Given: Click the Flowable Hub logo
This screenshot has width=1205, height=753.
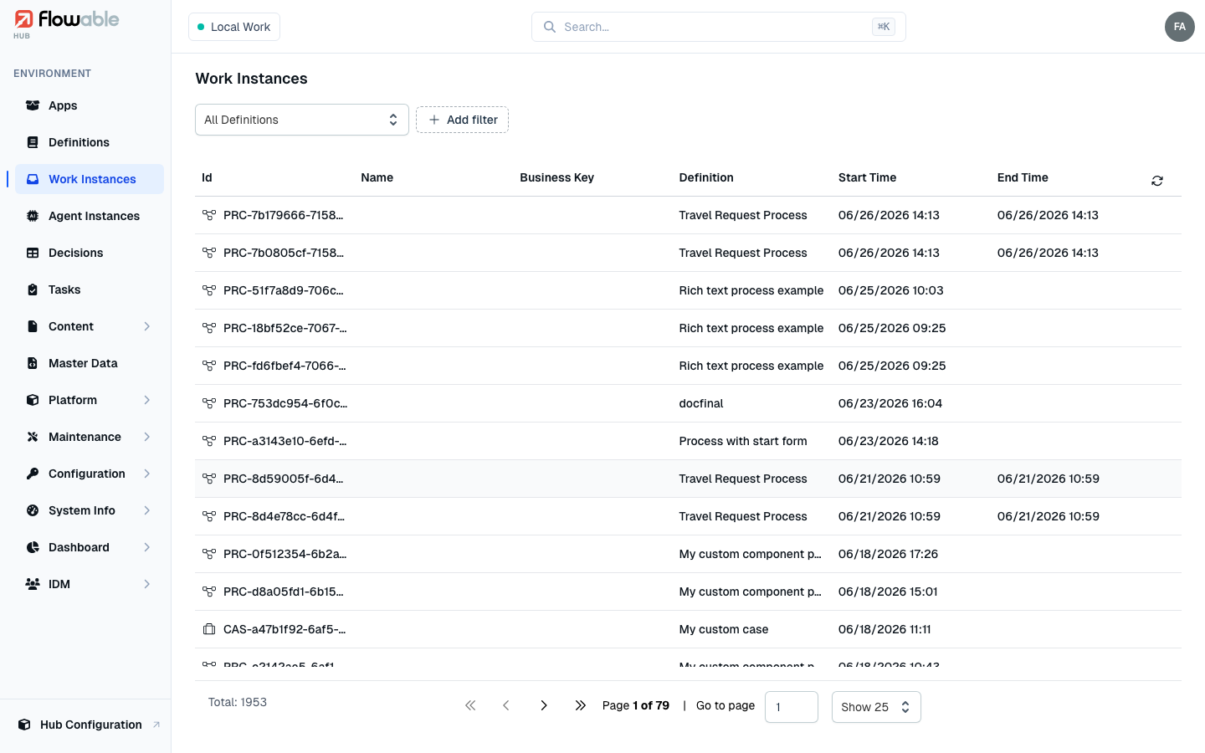Looking at the screenshot, I should coord(66,23).
